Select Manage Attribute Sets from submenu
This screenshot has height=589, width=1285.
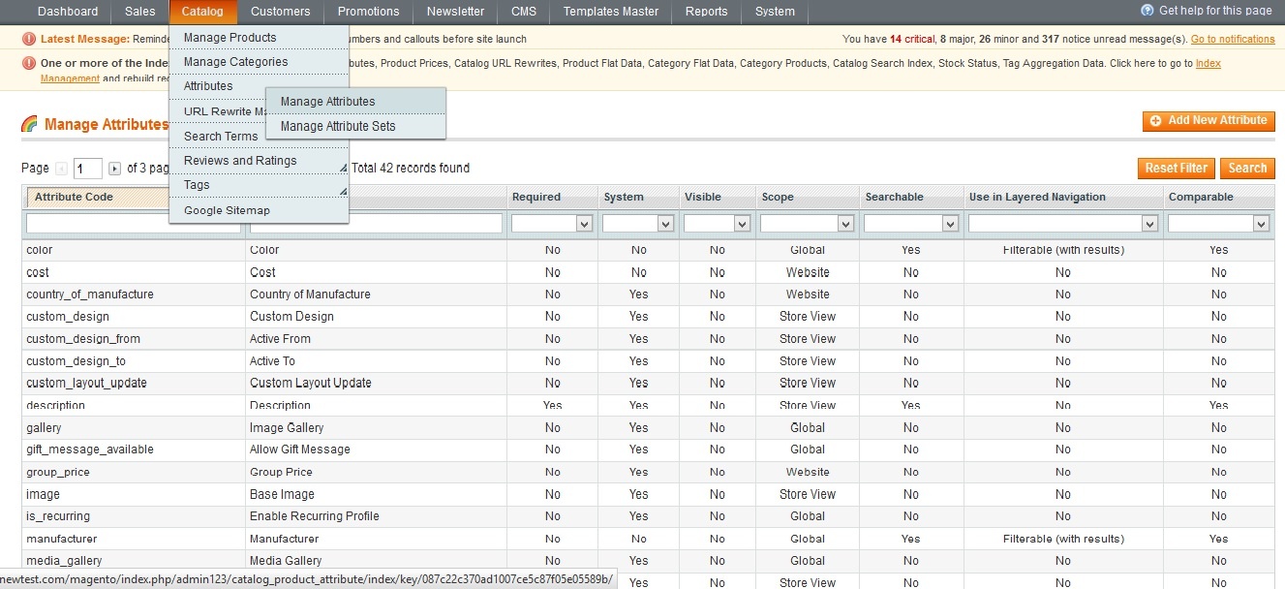pos(338,126)
